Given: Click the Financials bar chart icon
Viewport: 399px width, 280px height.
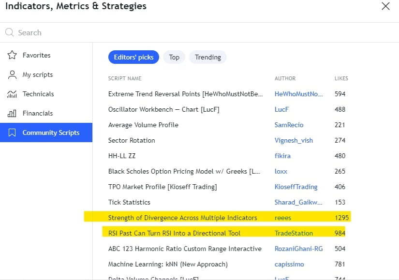Looking at the screenshot, I should click(x=13, y=113).
